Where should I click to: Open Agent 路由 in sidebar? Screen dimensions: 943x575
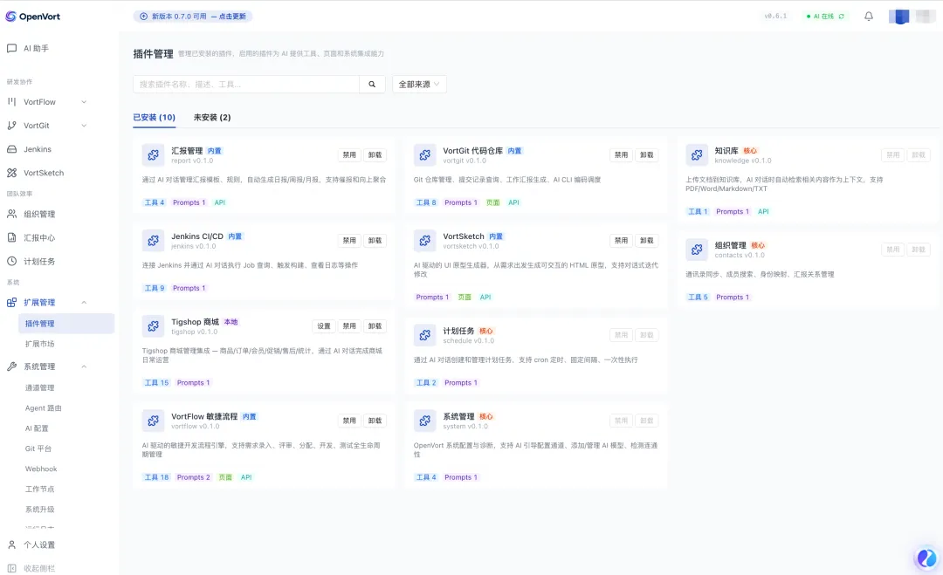[44, 408]
